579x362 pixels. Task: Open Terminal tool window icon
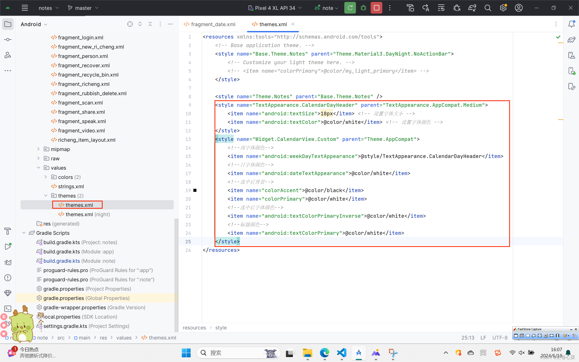[8, 309]
